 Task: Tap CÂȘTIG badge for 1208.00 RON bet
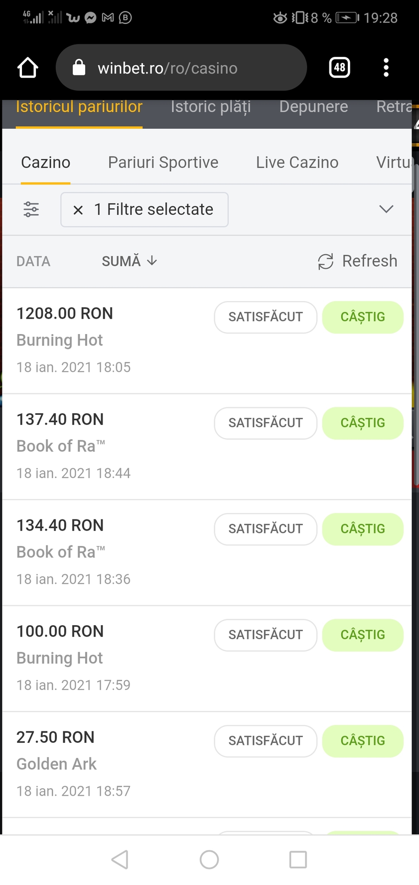[362, 317]
